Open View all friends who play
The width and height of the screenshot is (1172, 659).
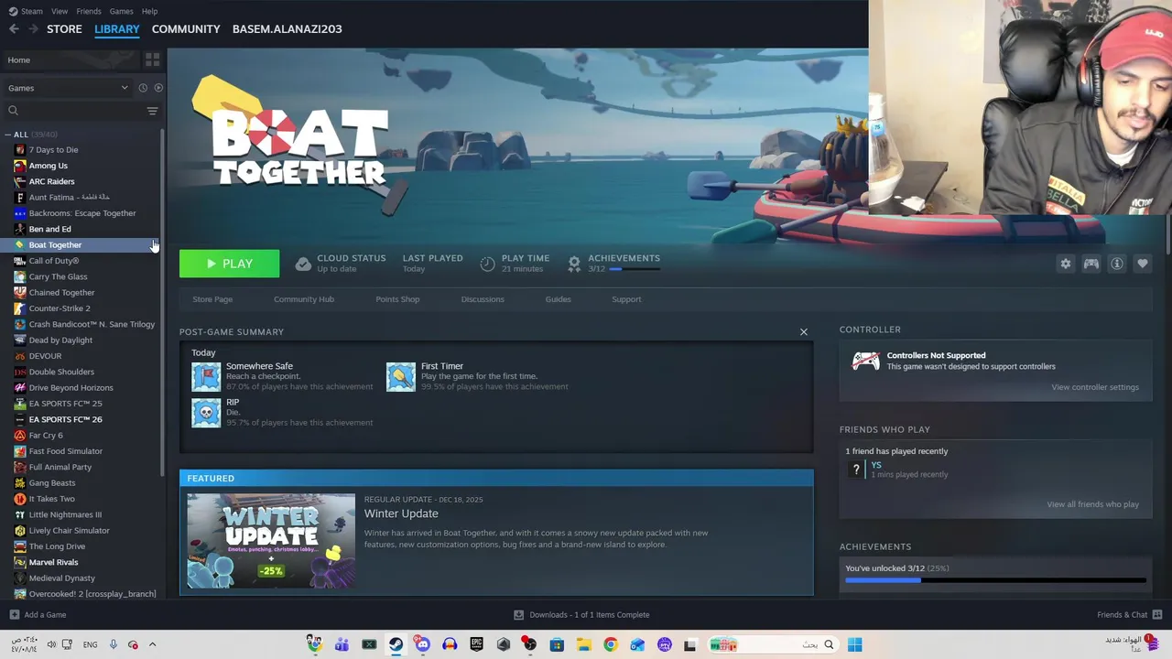click(x=1092, y=504)
